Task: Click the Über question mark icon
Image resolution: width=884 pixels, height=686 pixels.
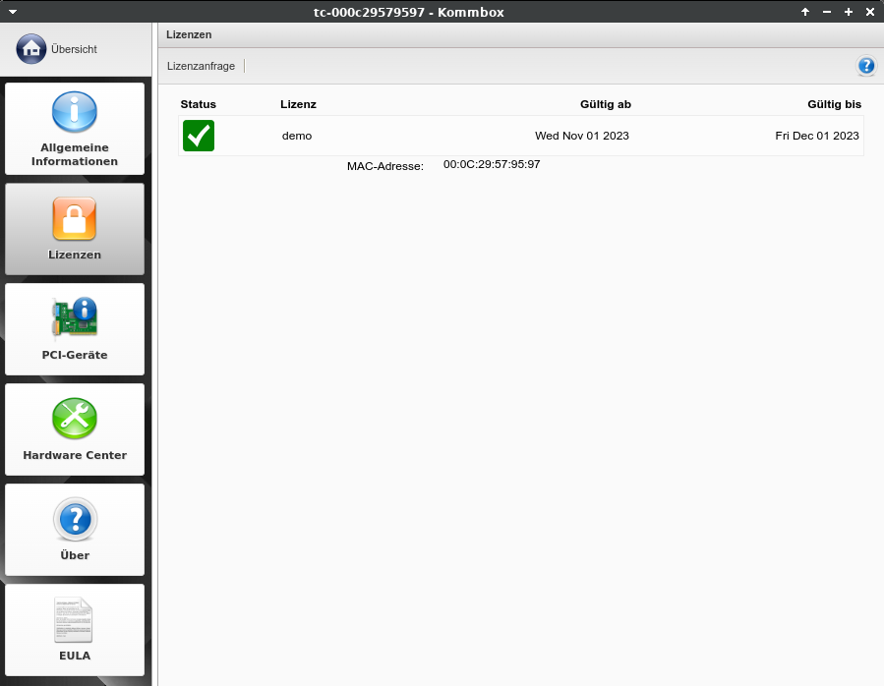Action: tap(75, 519)
